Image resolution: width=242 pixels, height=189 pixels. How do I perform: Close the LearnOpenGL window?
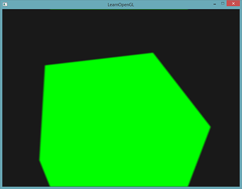(233, 3)
